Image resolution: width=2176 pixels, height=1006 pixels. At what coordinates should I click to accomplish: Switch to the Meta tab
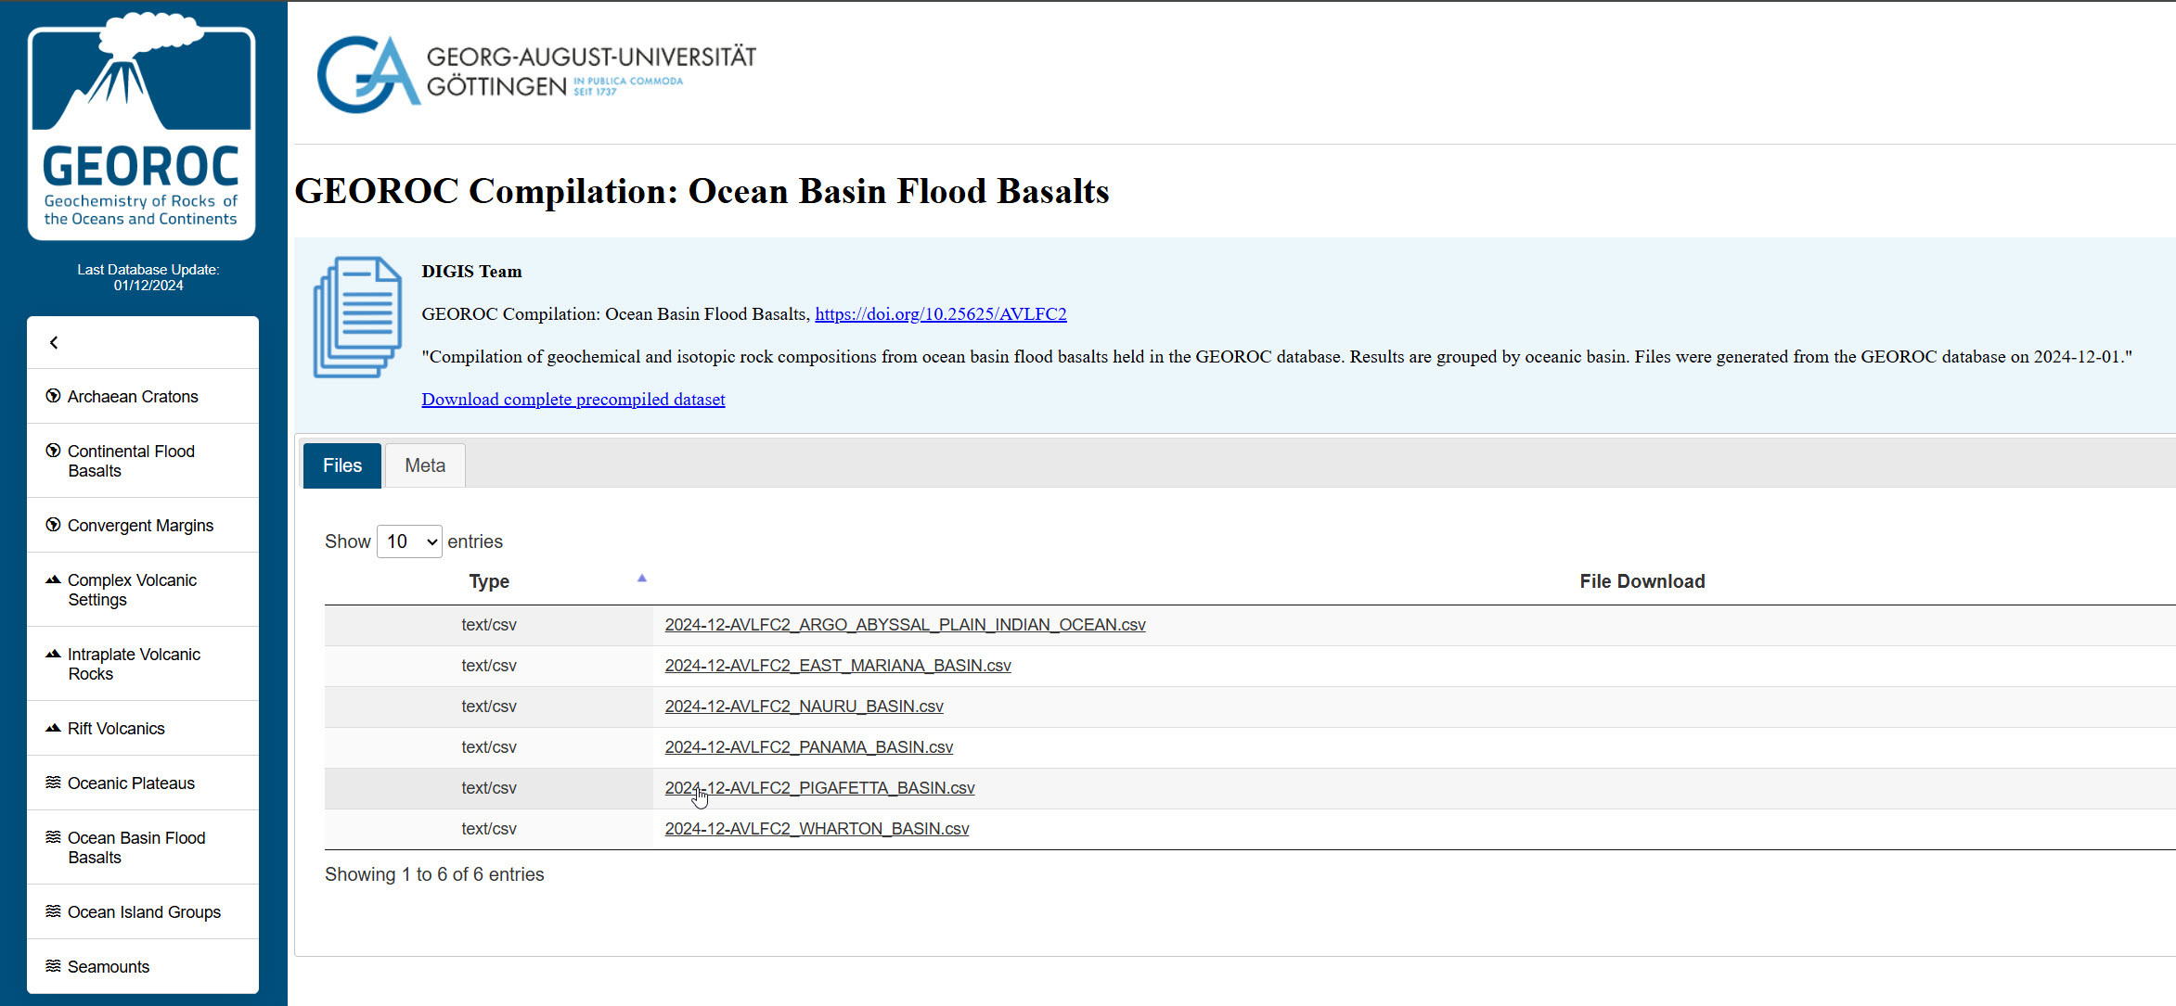click(x=425, y=465)
